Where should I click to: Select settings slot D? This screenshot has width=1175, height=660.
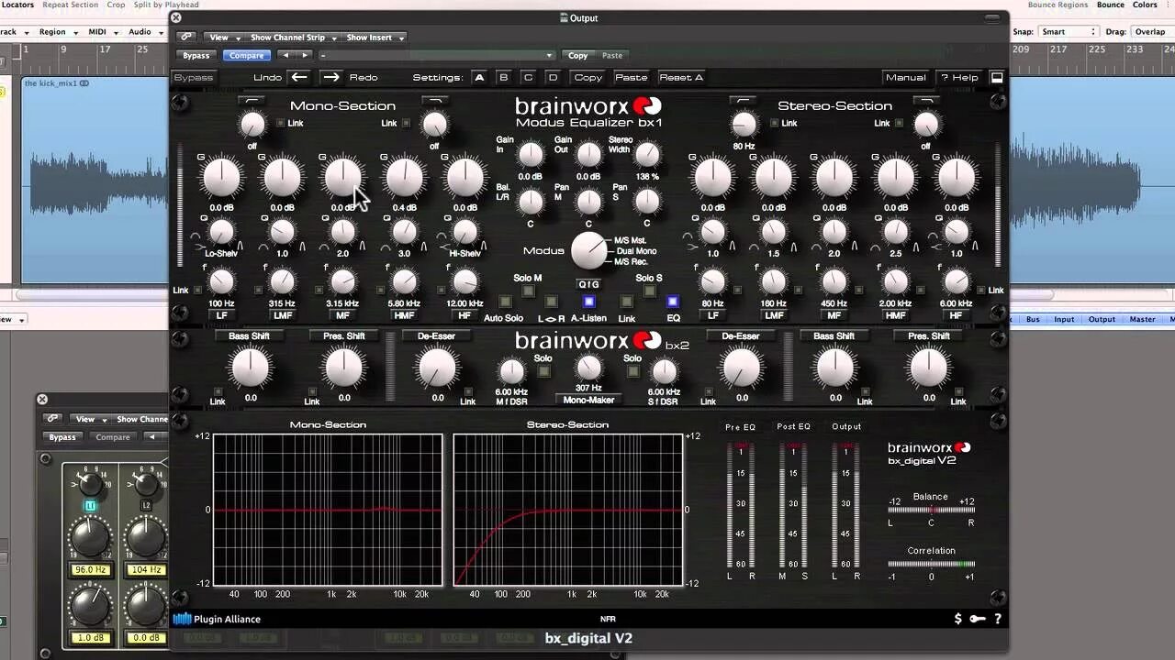coord(553,78)
